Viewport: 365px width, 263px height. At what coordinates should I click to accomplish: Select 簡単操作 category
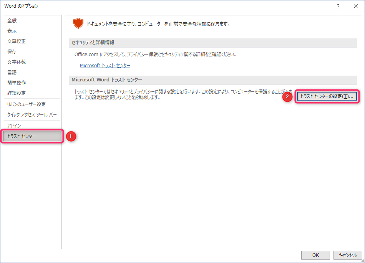click(32, 83)
